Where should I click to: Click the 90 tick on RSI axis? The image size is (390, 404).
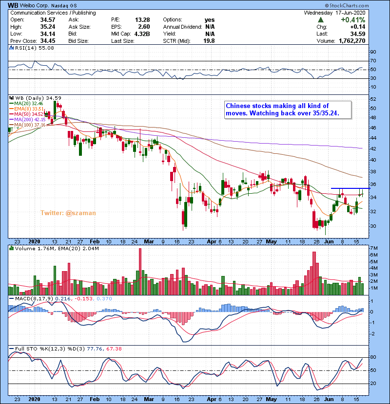point(373,52)
